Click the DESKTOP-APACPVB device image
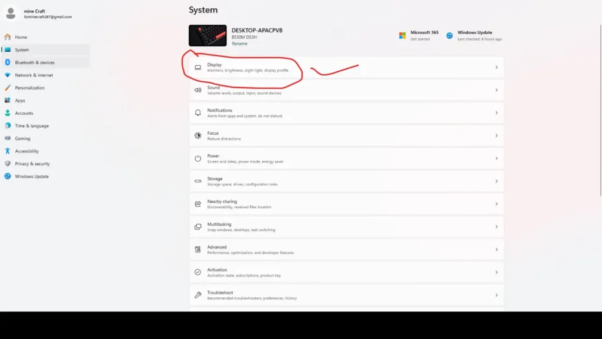 pyautogui.click(x=206, y=35)
